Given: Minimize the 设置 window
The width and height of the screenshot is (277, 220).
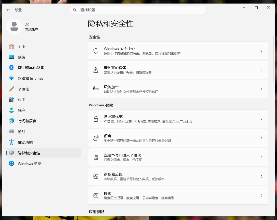Looking at the screenshot, I should (244, 8).
